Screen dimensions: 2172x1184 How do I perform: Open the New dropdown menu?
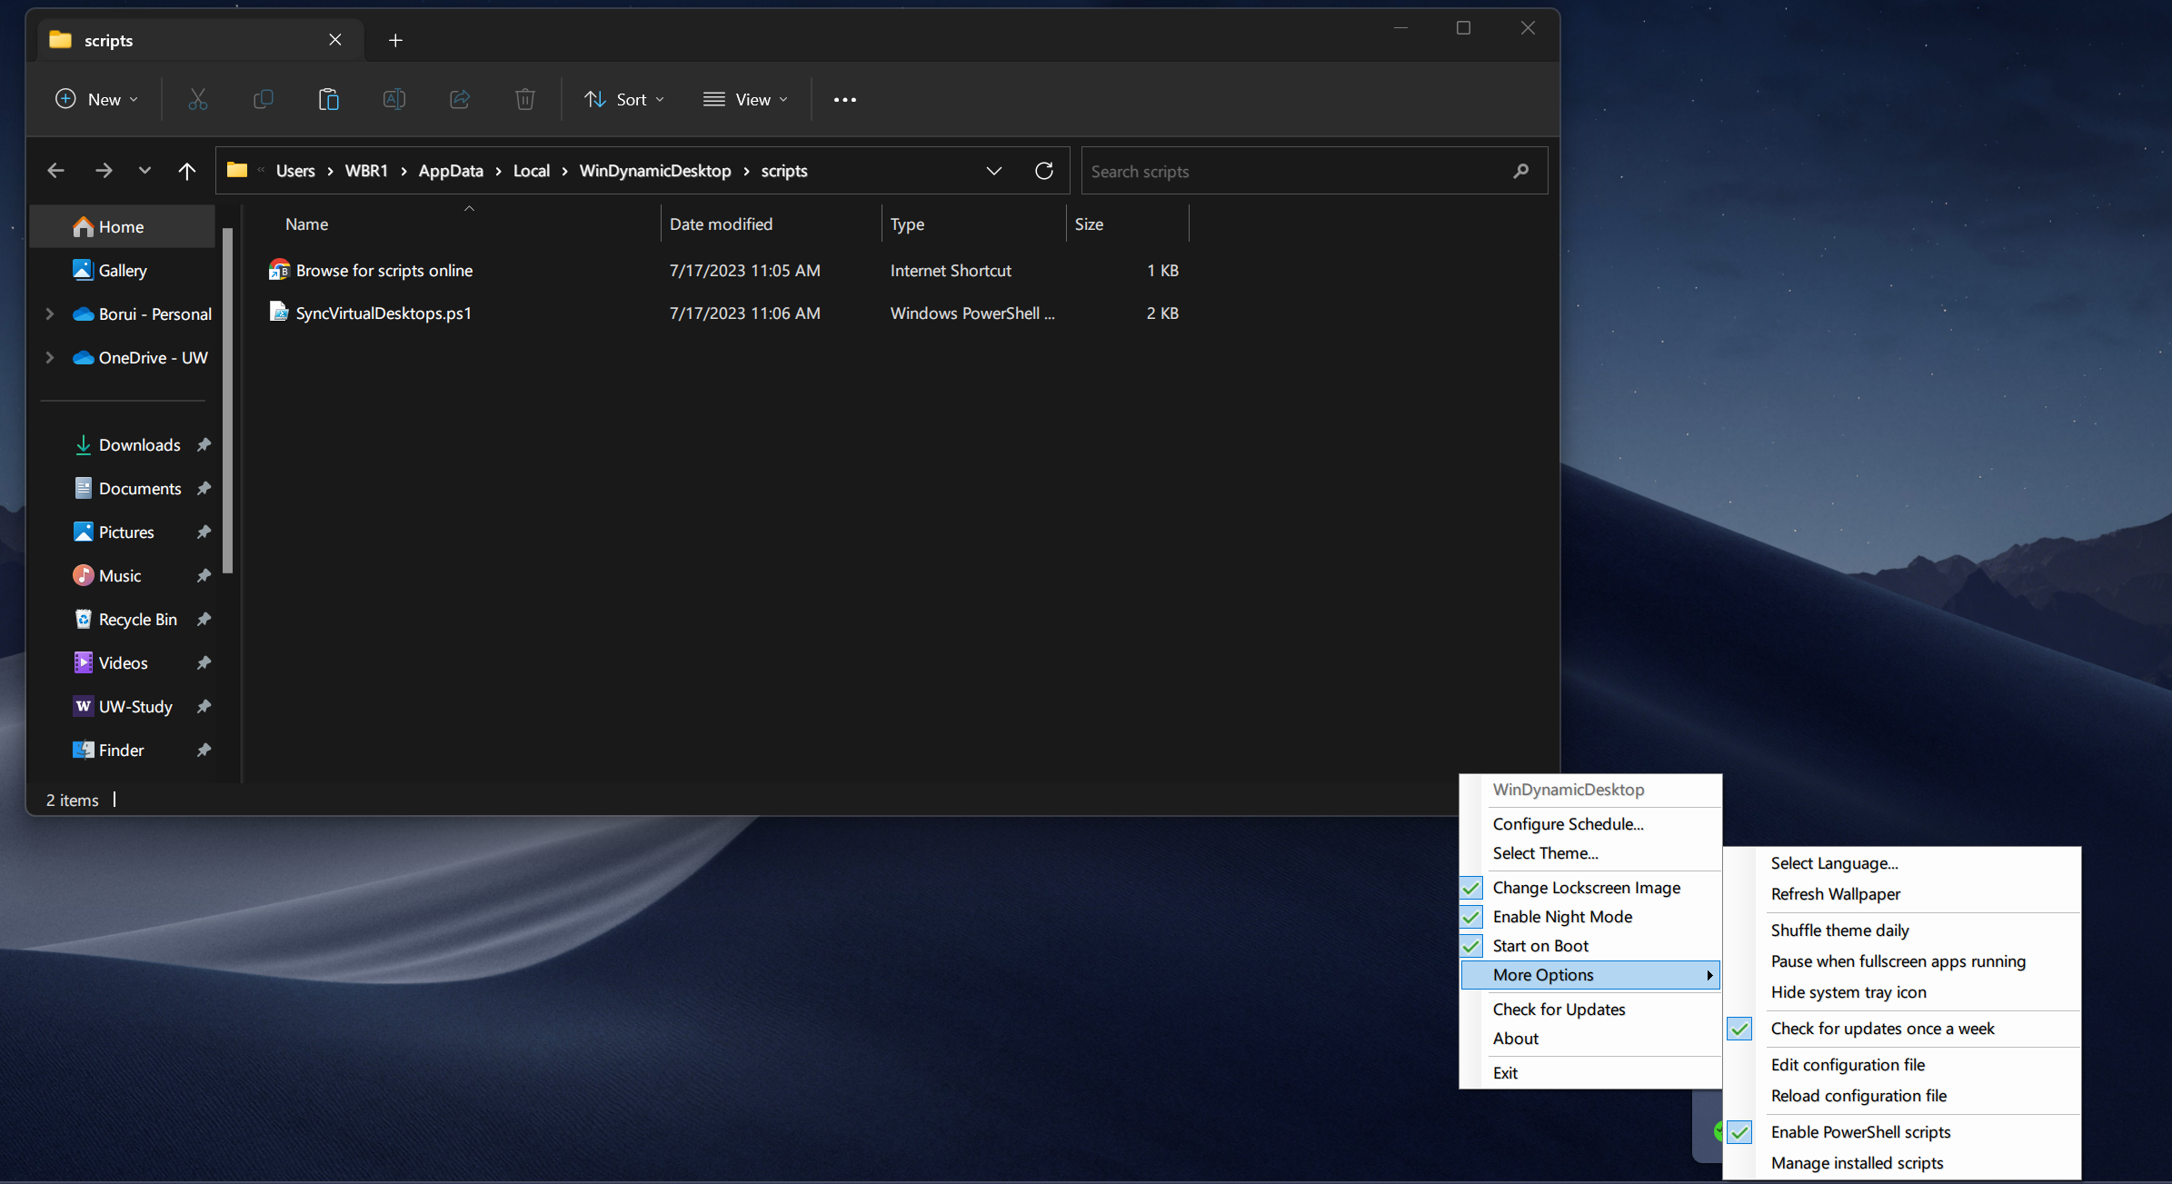(x=95, y=99)
